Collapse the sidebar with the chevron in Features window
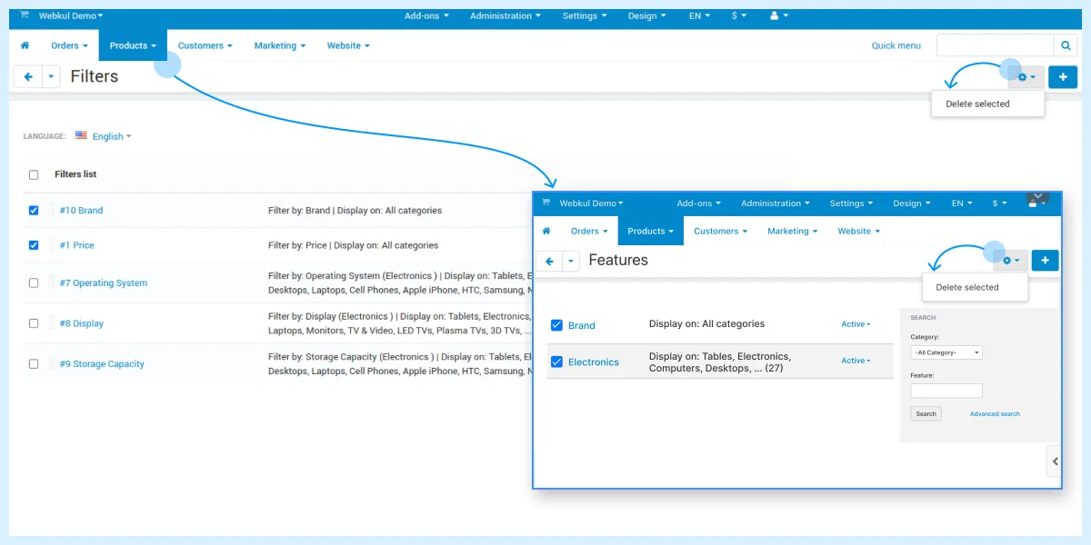1091x545 pixels. pyautogui.click(x=1055, y=461)
